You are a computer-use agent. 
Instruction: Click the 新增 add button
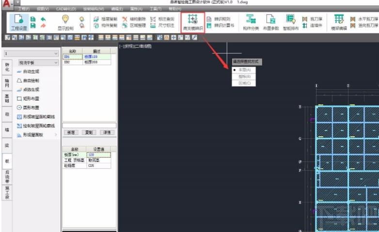71,132
